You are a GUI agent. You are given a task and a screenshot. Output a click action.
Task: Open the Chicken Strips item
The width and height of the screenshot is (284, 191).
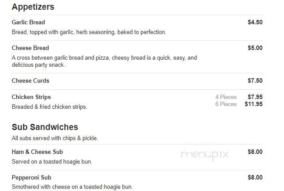click(31, 97)
